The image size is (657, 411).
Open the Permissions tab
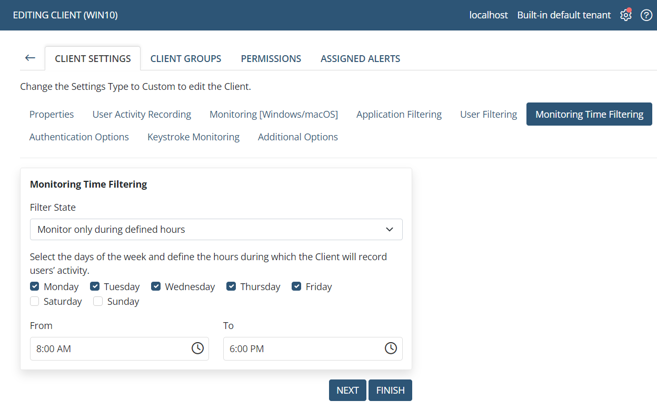pos(271,59)
